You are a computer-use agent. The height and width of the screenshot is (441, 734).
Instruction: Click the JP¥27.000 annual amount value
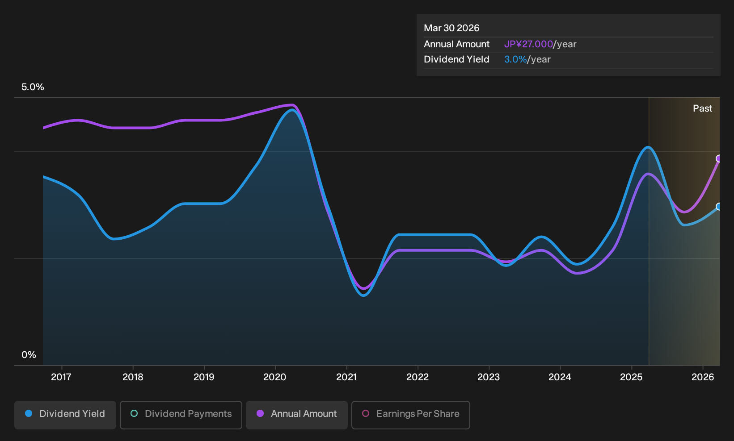[x=528, y=44]
